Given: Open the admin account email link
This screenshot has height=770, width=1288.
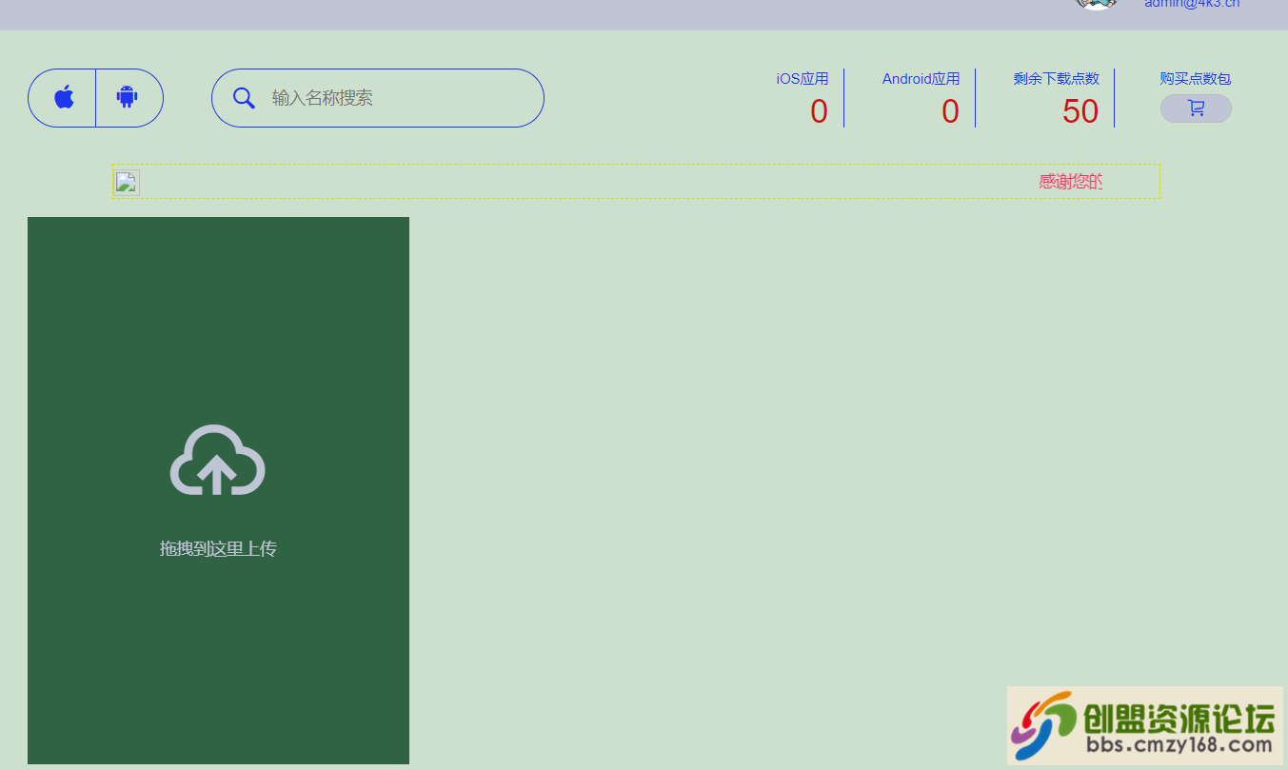Looking at the screenshot, I should (x=1192, y=4).
